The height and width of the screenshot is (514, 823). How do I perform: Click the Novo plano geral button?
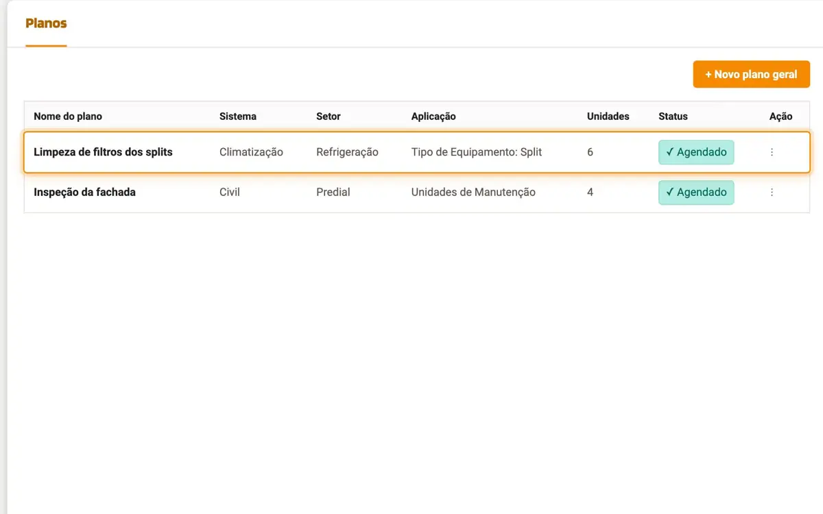[751, 74]
